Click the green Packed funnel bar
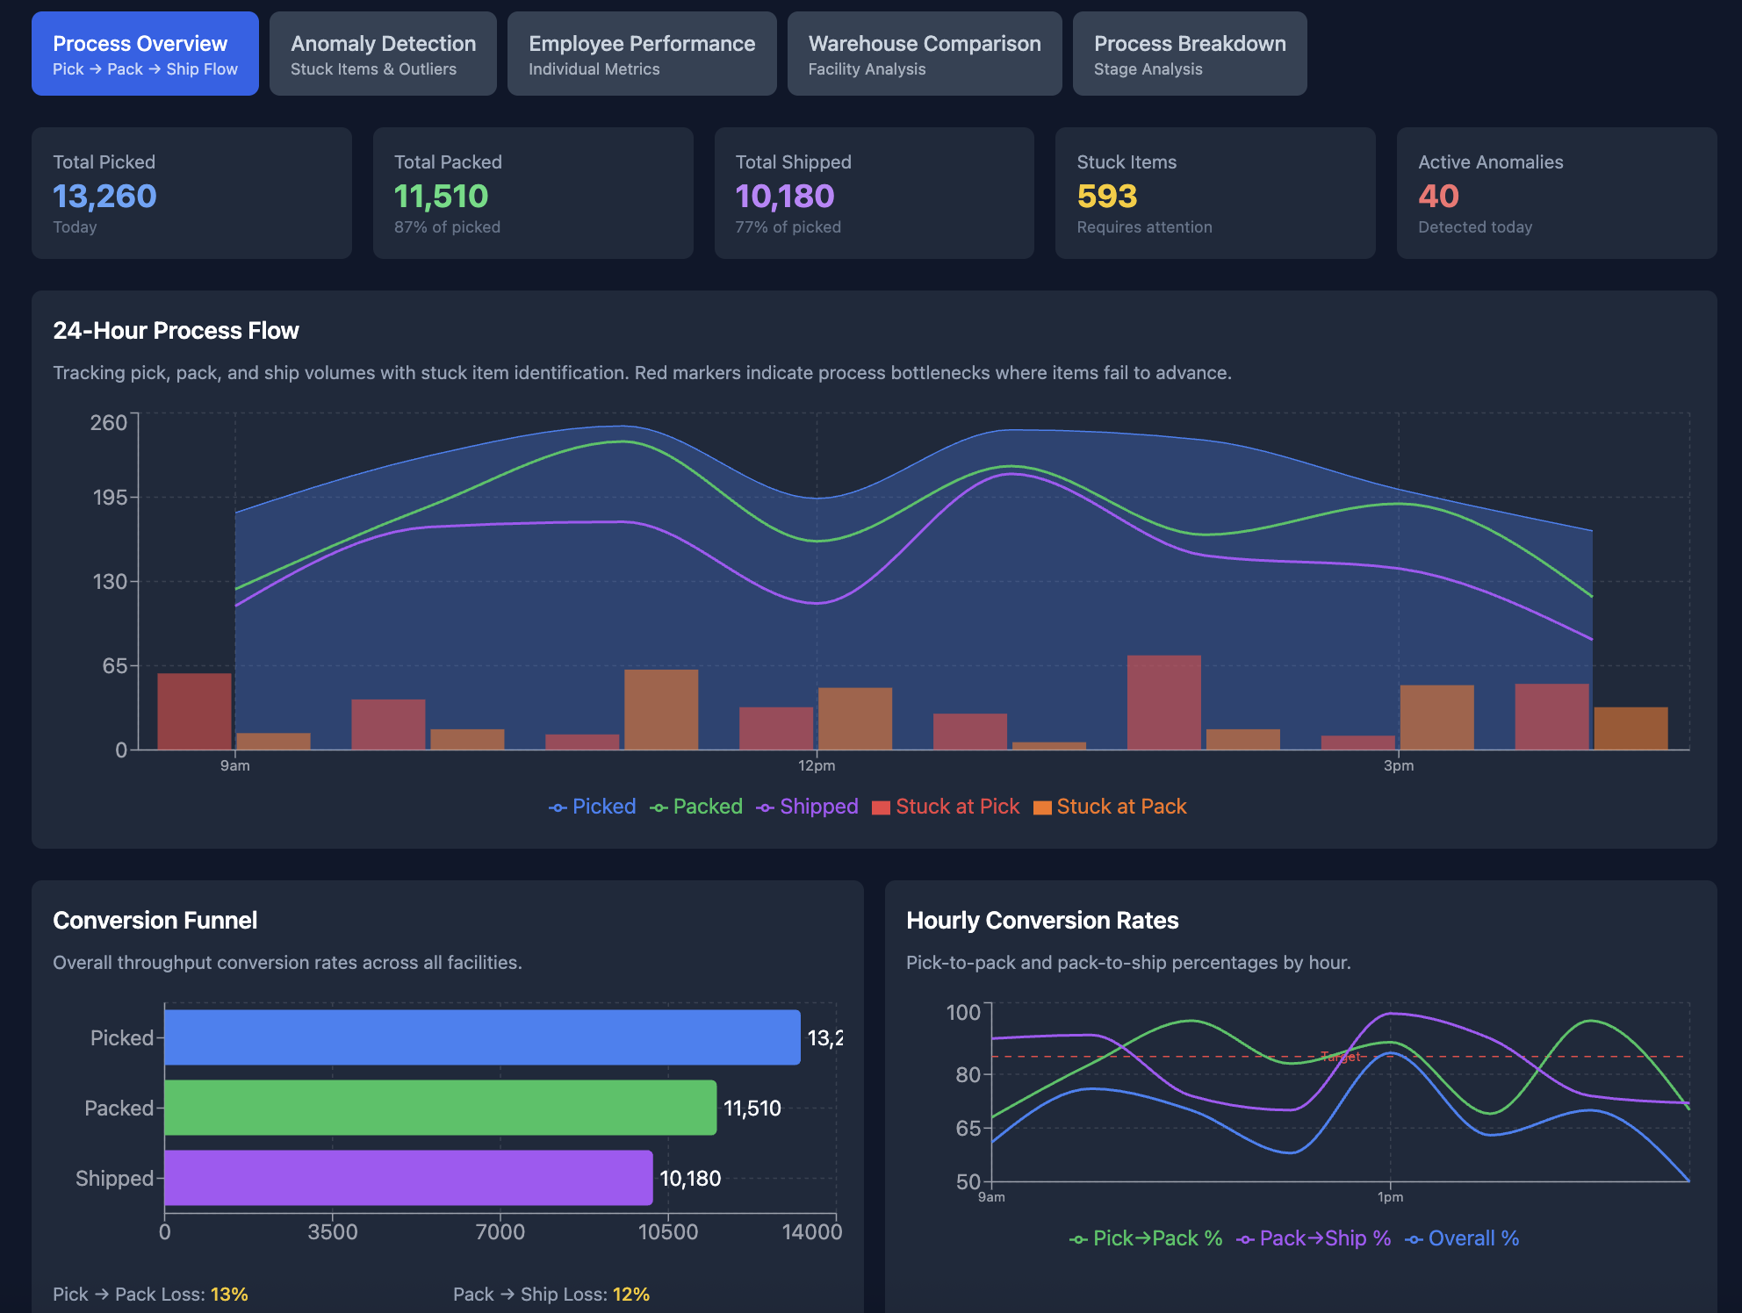The width and height of the screenshot is (1742, 1313). (x=440, y=1108)
